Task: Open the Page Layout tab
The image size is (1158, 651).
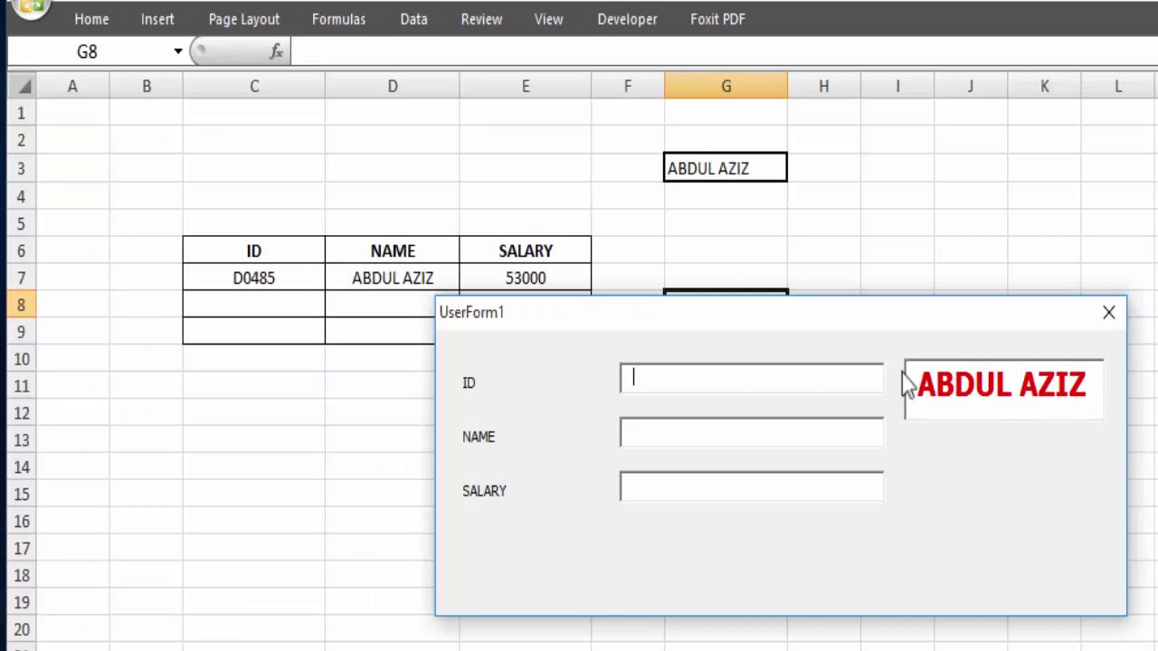Action: [x=244, y=19]
